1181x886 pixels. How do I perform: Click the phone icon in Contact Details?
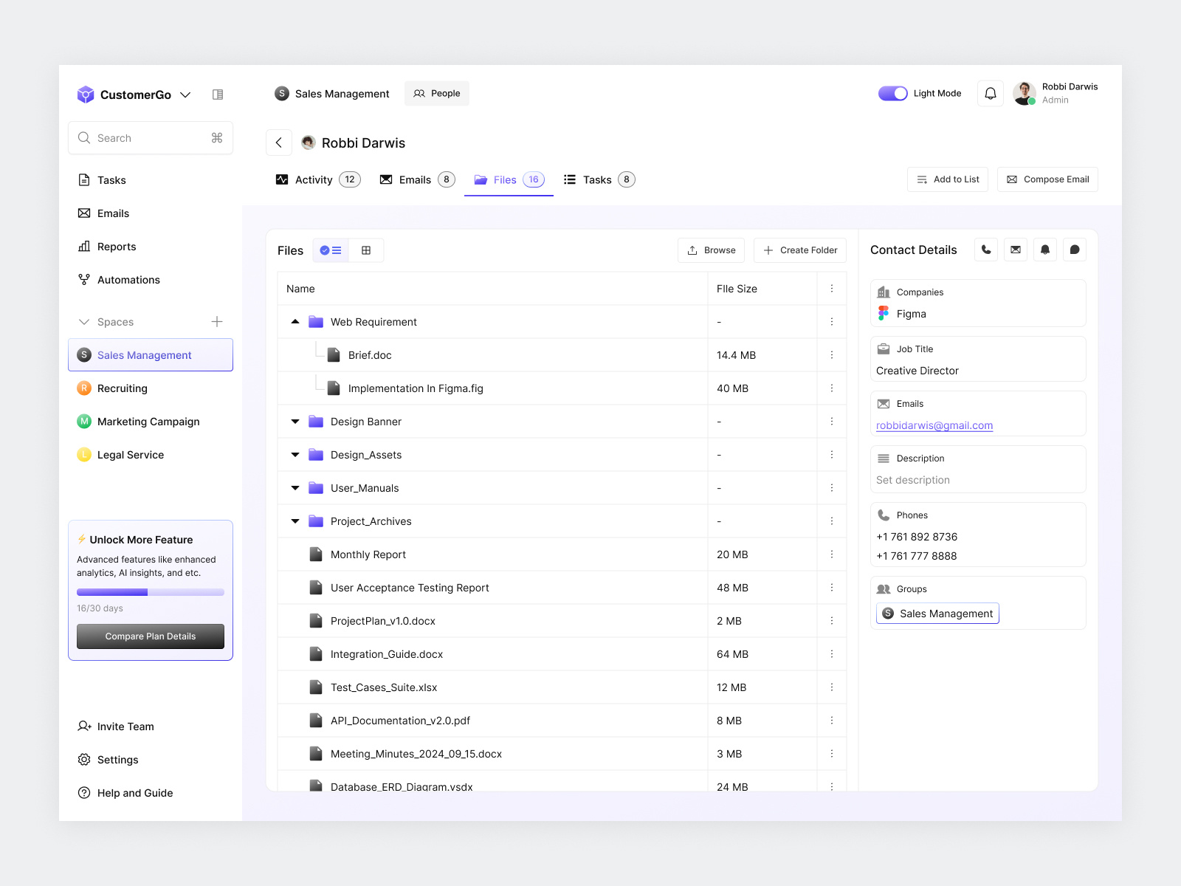click(x=985, y=250)
